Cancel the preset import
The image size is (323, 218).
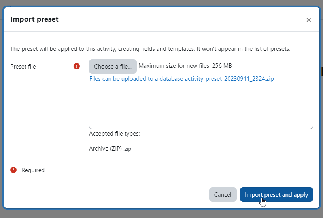pos(223,194)
